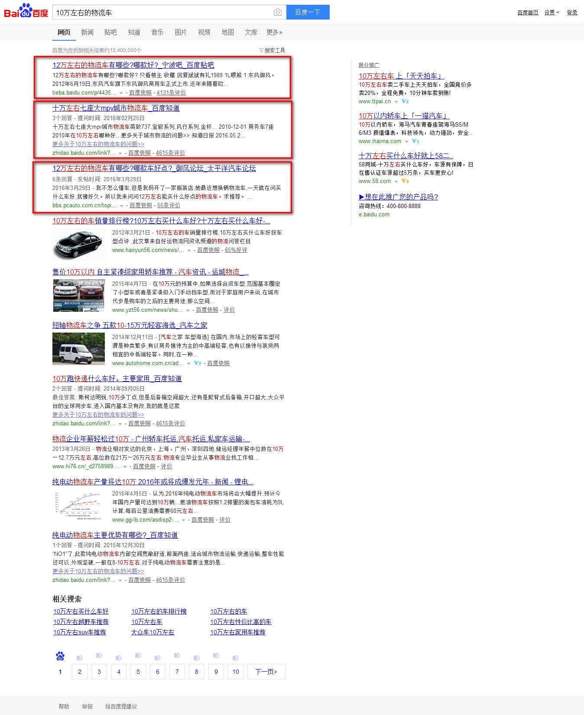This screenshot has height=715, width=584.
Task: Switch to the 地图 tab
Action: [227, 32]
